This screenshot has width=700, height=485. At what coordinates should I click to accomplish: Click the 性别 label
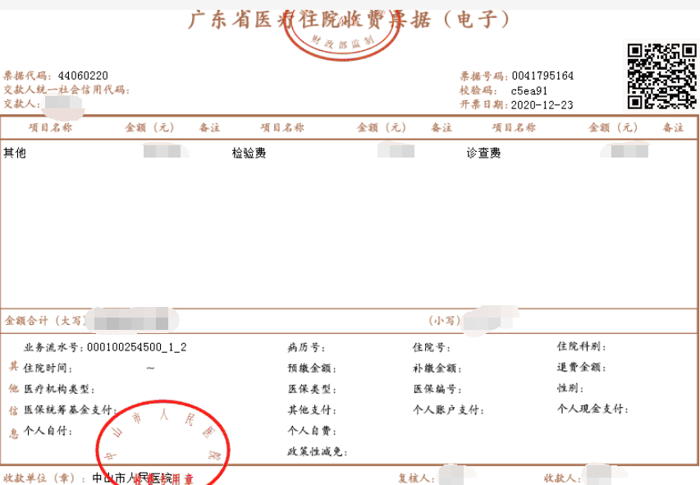(570, 387)
